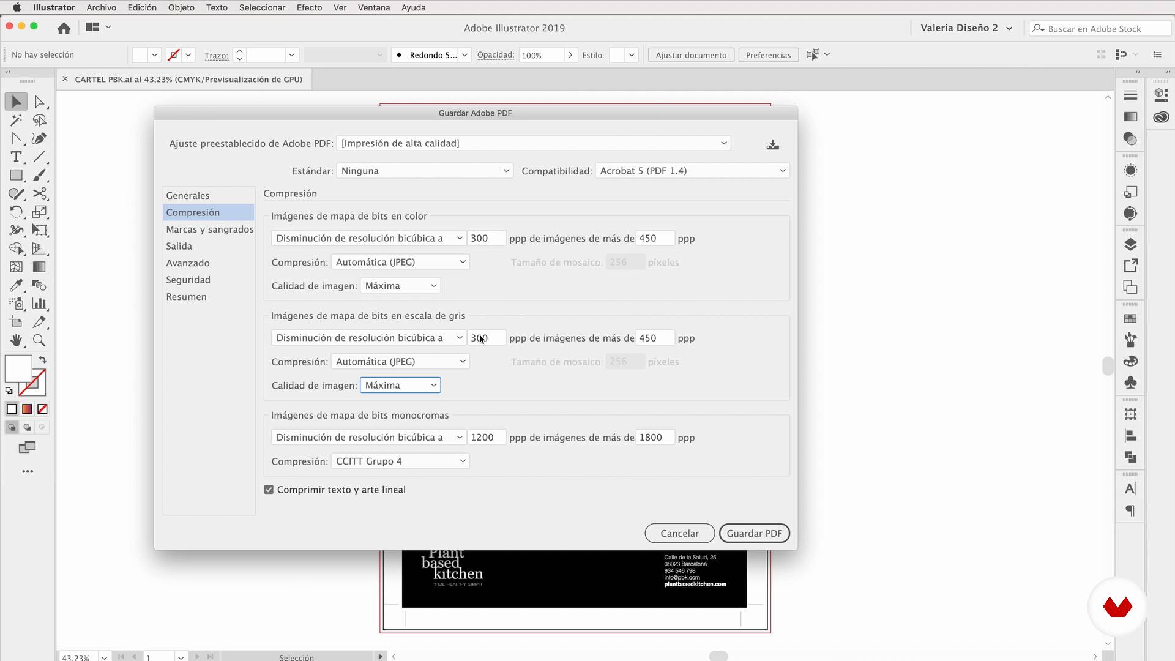Open the Archivo menu
1175x661 pixels.
click(101, 7)
